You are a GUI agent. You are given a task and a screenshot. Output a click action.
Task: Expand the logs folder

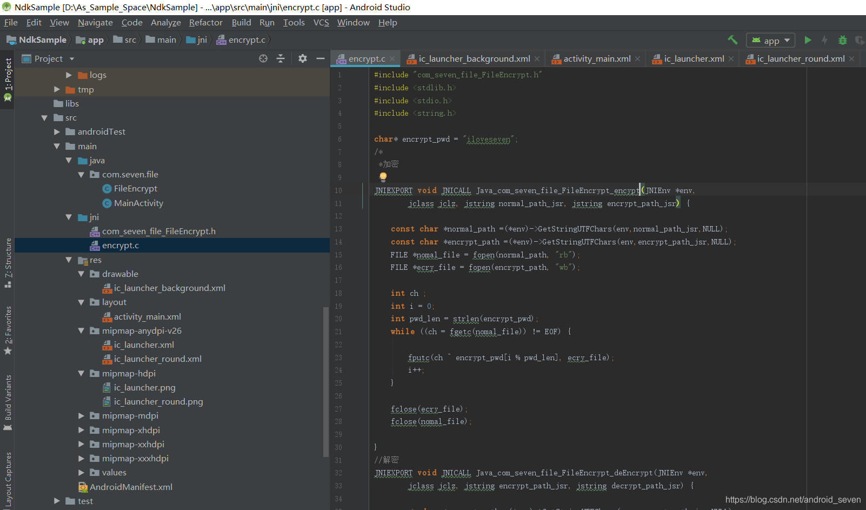69,75
